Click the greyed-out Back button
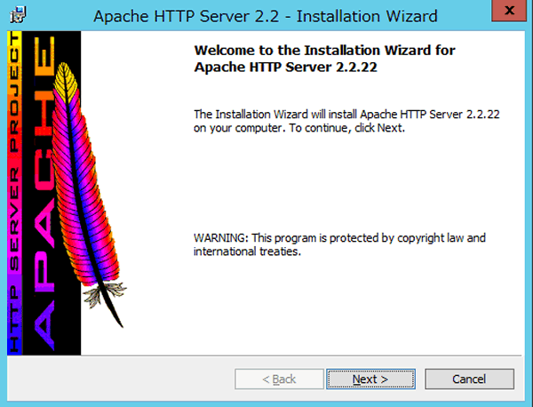Viewport: 533px width, 407px height. point(279,379)
